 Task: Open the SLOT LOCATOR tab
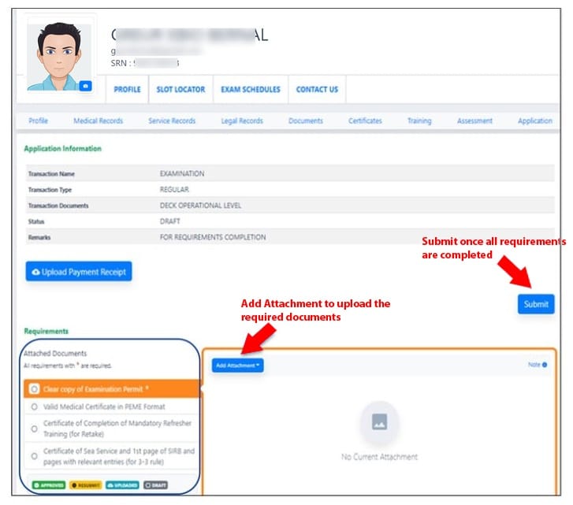pyautogui.click(x=180, y=90)
